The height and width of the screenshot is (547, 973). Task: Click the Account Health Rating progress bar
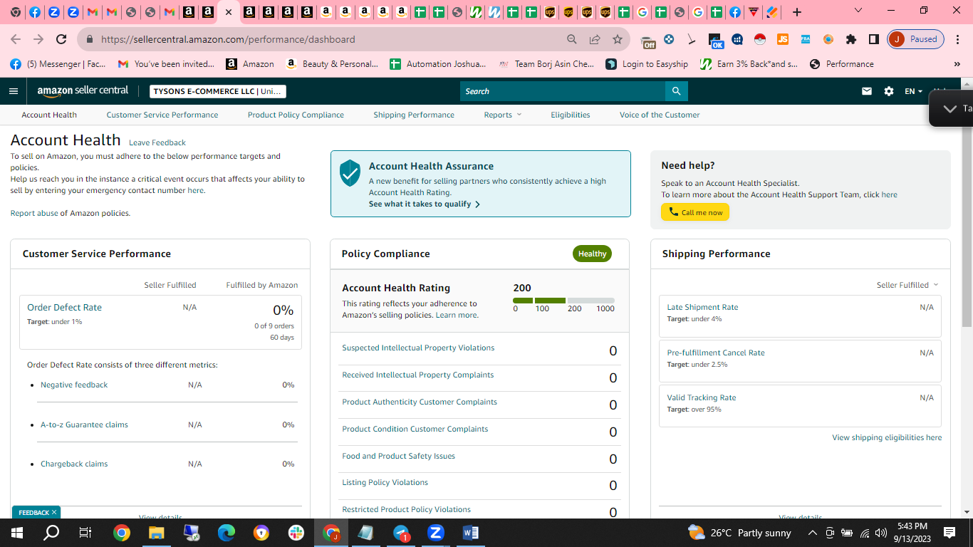point(563,301)
